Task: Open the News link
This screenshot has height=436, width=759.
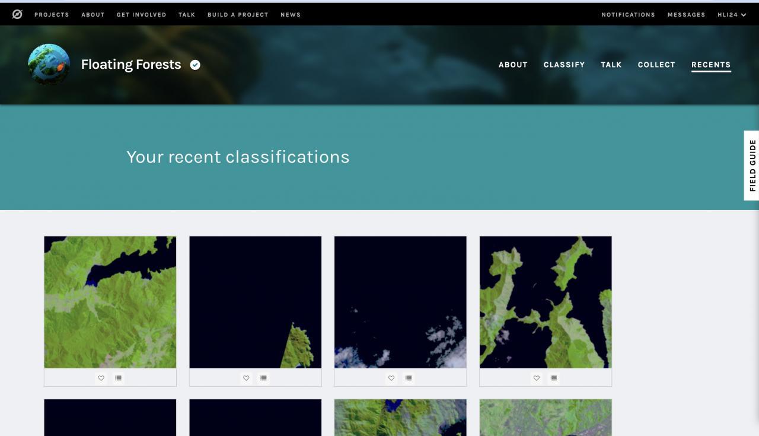Action: (x=291, y=14)
